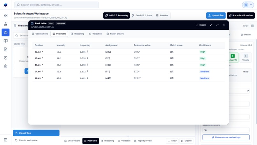Screen dimensions: 257x145
Task: Export the peak table
Action: 201,25
